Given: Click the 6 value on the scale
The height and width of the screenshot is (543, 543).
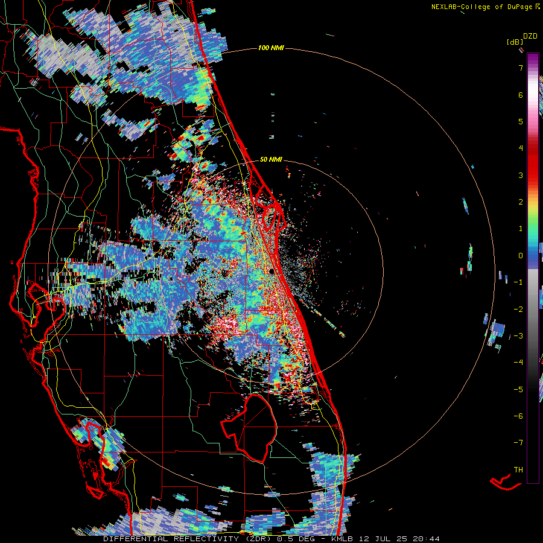Looking at the screenshot, I should point(521,95).
